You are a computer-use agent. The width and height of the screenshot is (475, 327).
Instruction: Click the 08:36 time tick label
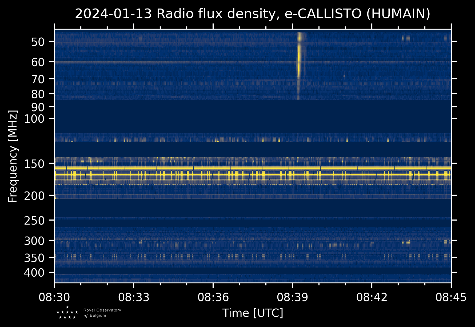tap(213, 297)
